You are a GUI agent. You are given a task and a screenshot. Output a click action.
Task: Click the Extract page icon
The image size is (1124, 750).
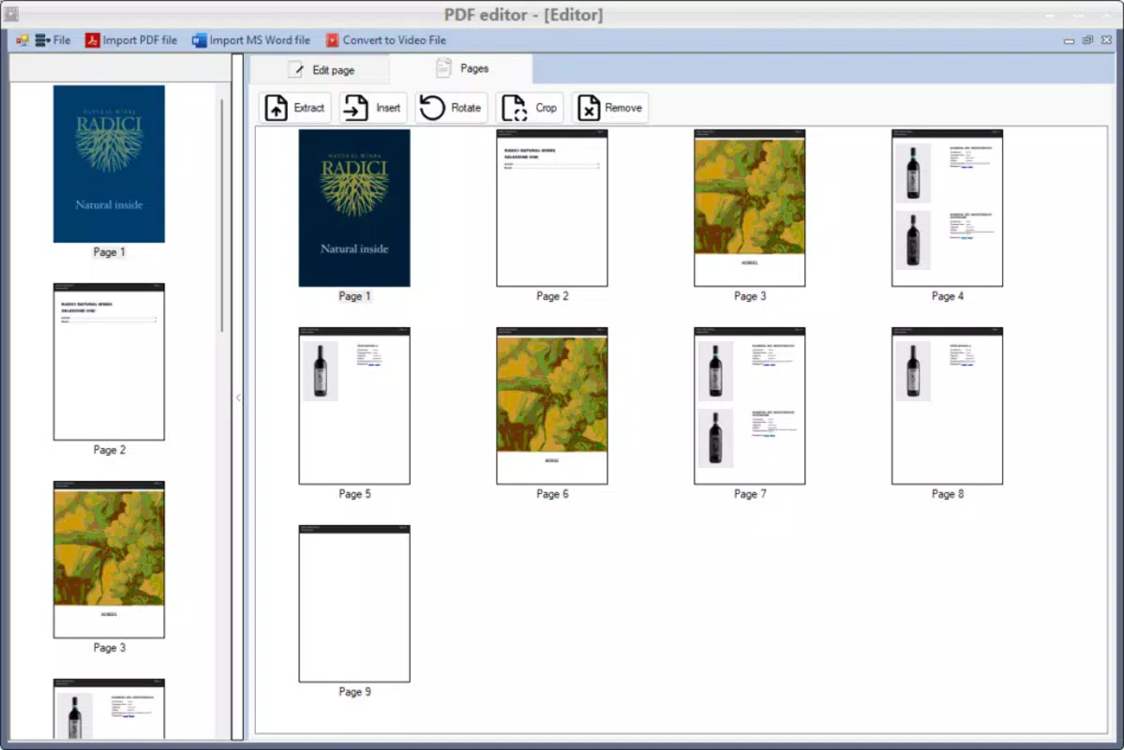pos(276,108)
